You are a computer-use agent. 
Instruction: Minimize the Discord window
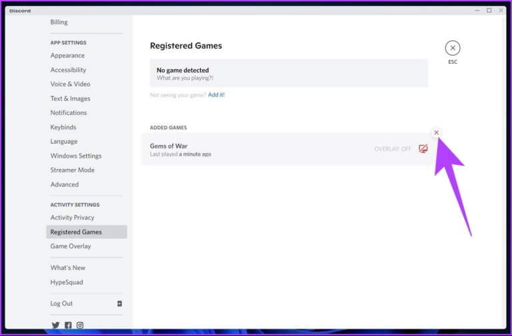477,11
